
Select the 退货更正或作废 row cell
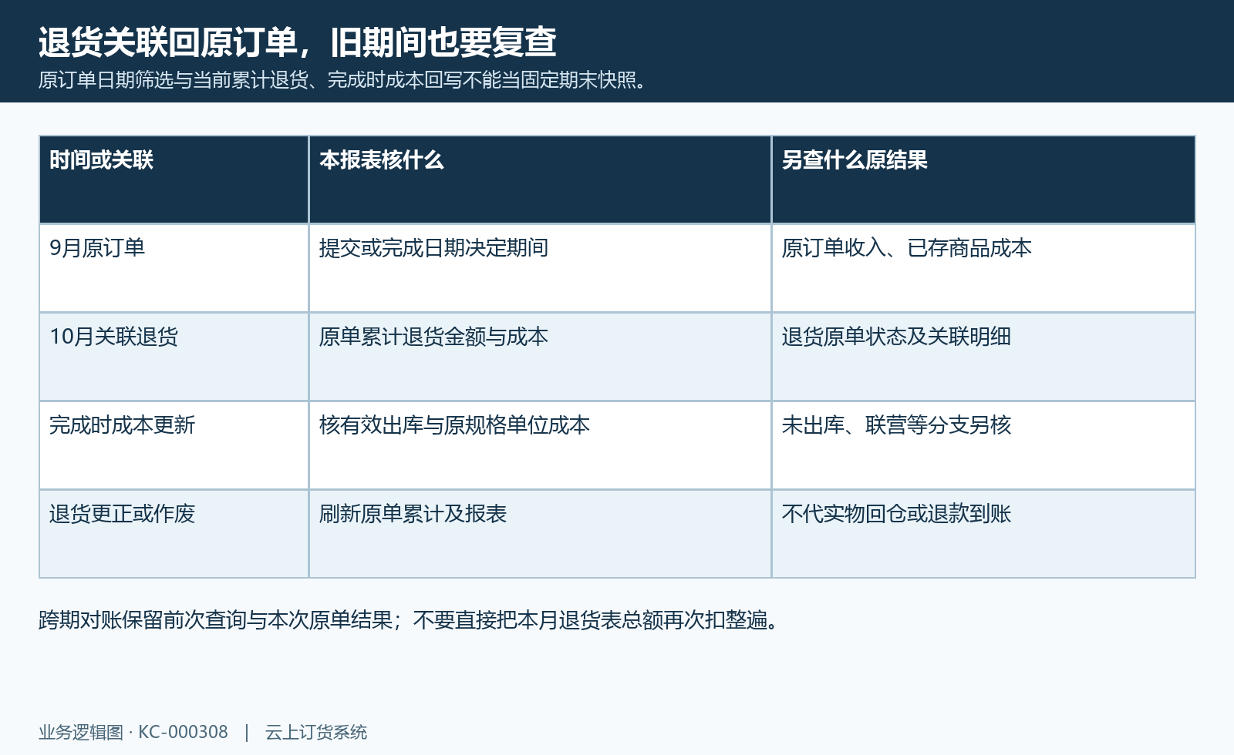coord(174,534)
